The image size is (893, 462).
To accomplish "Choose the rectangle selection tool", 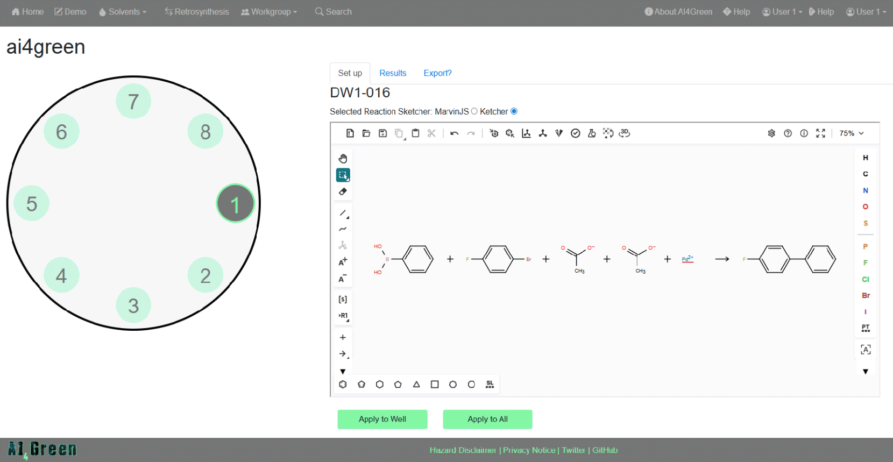I will point(343,175).
